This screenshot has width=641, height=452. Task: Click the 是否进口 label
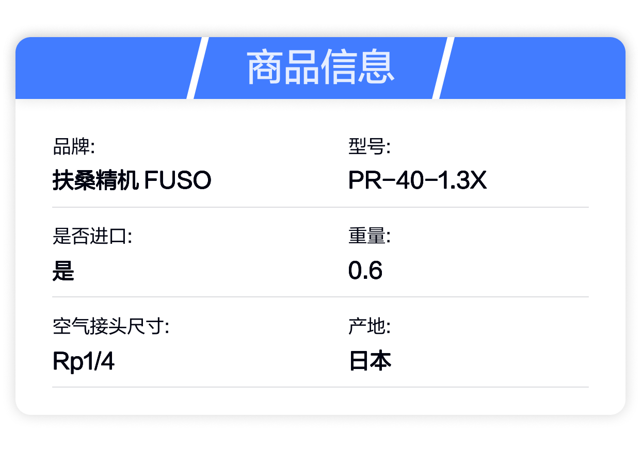tap(93, 237)
